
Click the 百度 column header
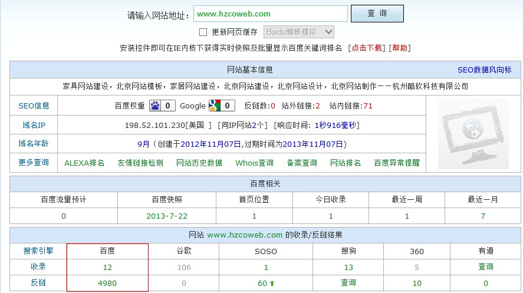click(x=107, y=251)
